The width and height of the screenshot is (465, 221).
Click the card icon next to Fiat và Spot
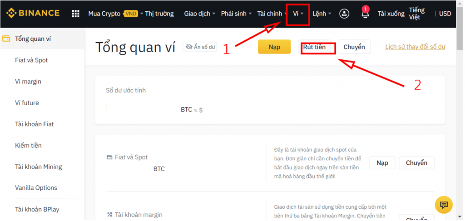point(109,158)
